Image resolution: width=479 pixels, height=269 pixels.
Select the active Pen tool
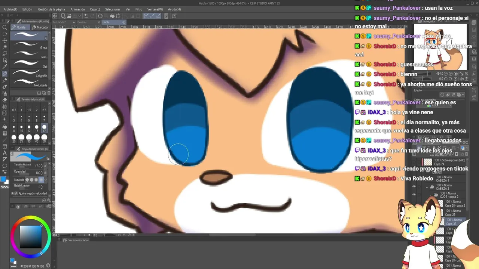[5, 74]
